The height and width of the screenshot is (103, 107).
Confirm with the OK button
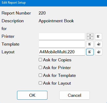click(x=32, y=95)
